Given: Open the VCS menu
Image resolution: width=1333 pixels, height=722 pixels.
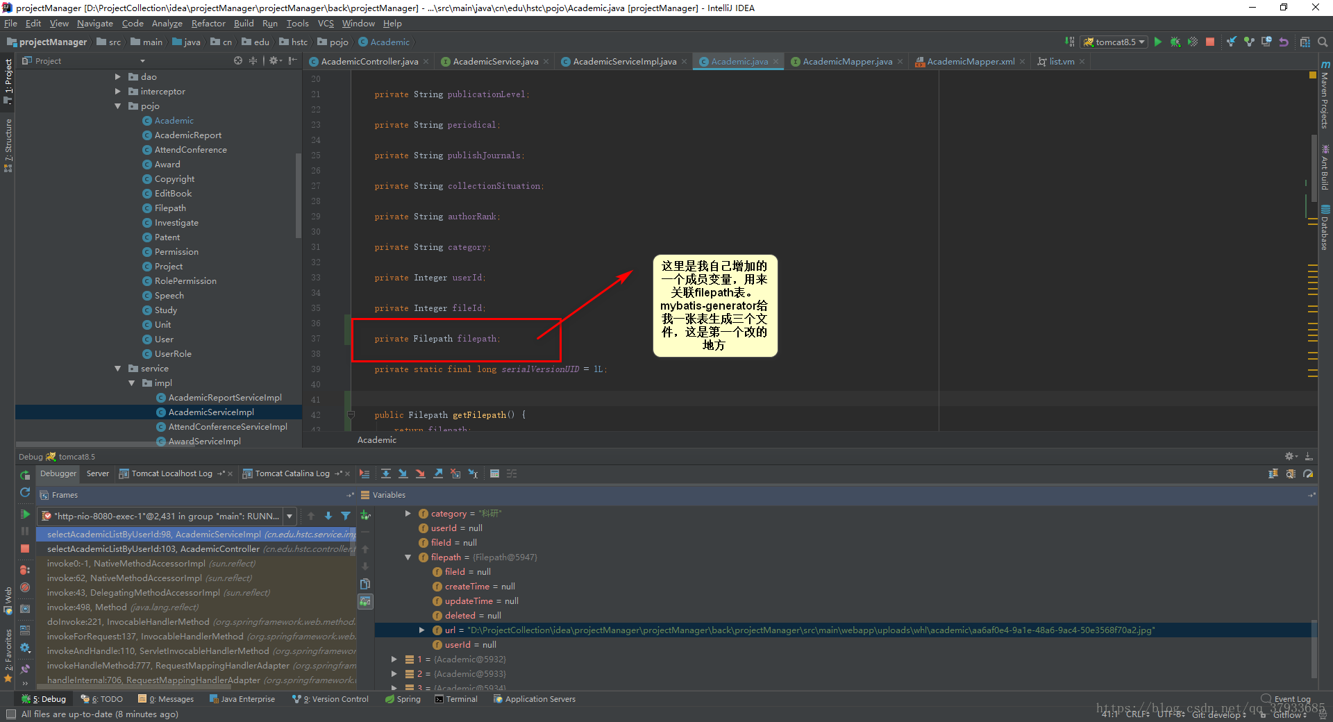Looking at the screenshot, I should [x=326, y=24].
